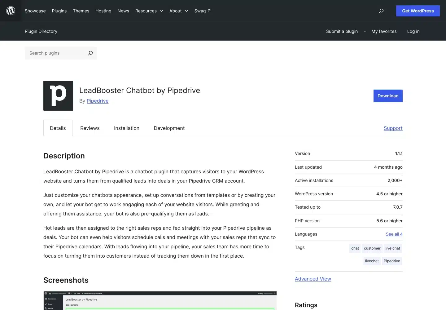Image resolution: width=446 pixels, height=310 pixels.
Task: Click the WordPress logo icon
Action: [x=11, y=11]
